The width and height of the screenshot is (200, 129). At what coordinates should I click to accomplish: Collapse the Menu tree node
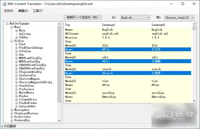tap(12, 27)
